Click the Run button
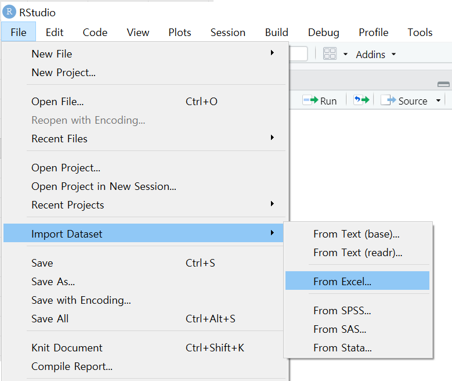Viewport: 452px width, 381px height. 320,100
